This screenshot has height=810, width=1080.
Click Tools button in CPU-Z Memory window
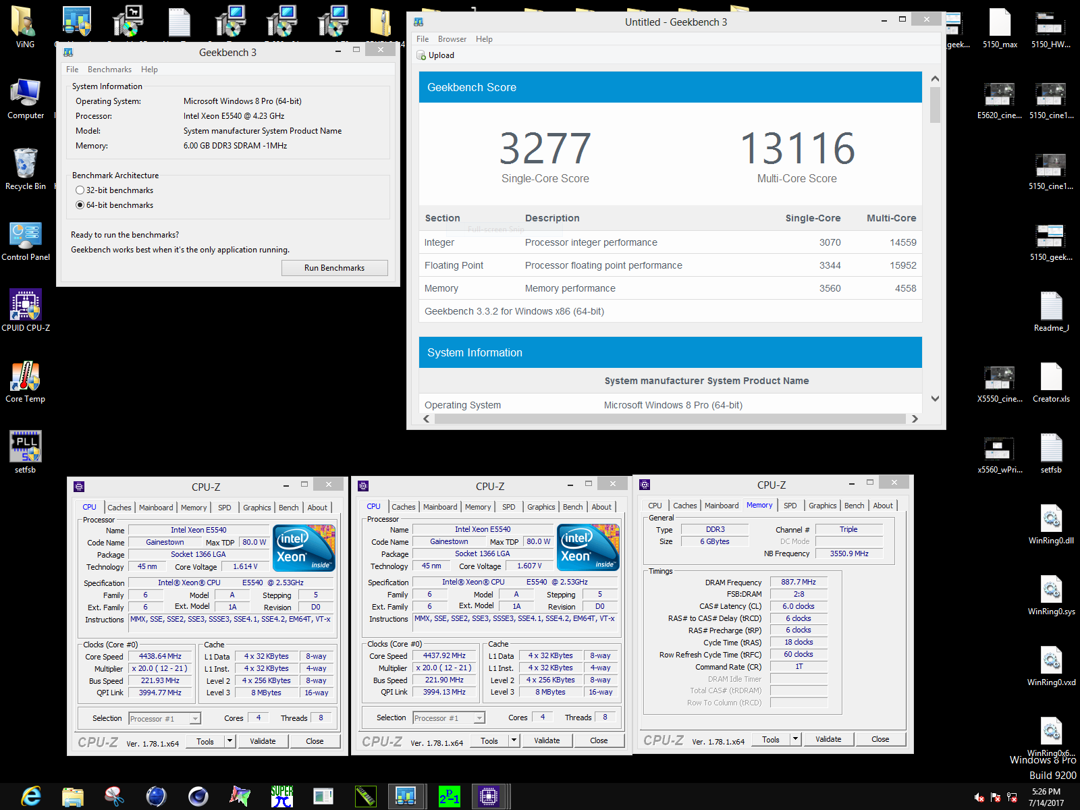[x=771, y=739]
